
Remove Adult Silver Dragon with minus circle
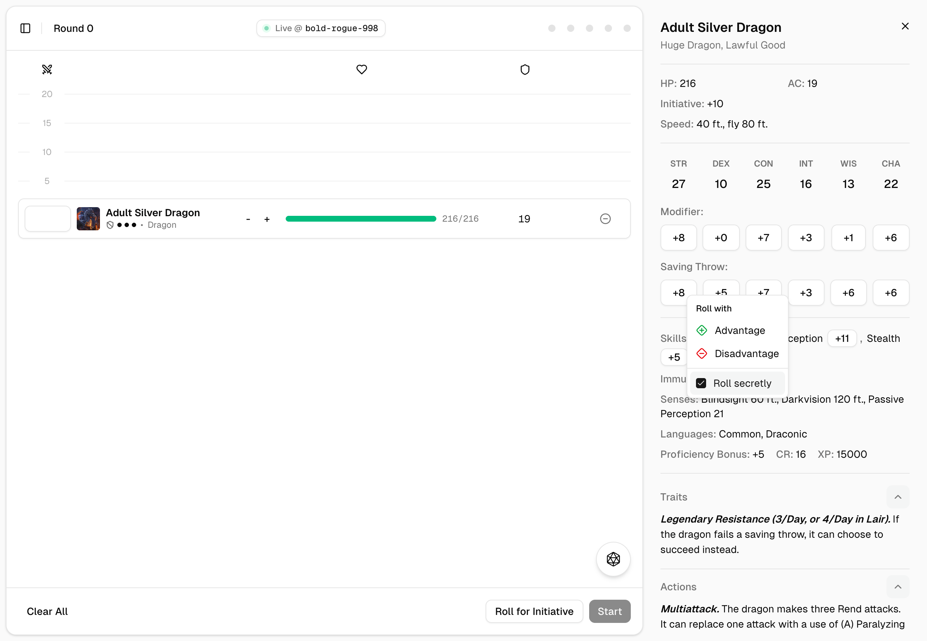coord(605,218)
